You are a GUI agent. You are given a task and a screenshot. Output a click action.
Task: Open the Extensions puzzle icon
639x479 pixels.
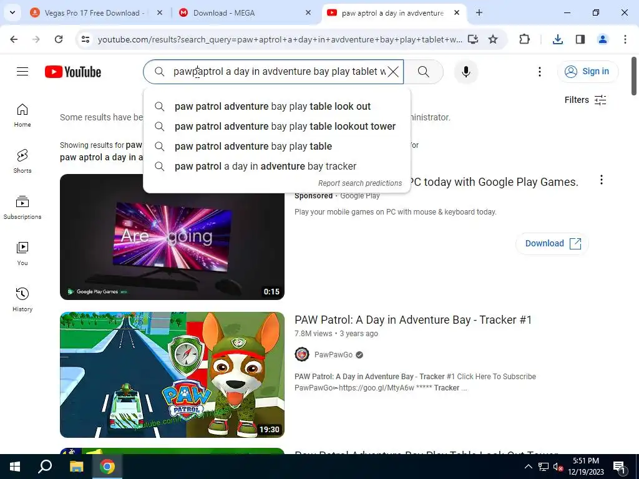[x=524, y=39]
